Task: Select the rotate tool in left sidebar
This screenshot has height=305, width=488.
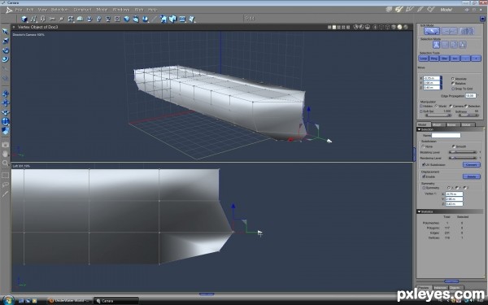Action: pyautogui.click(x=6, y=50)
